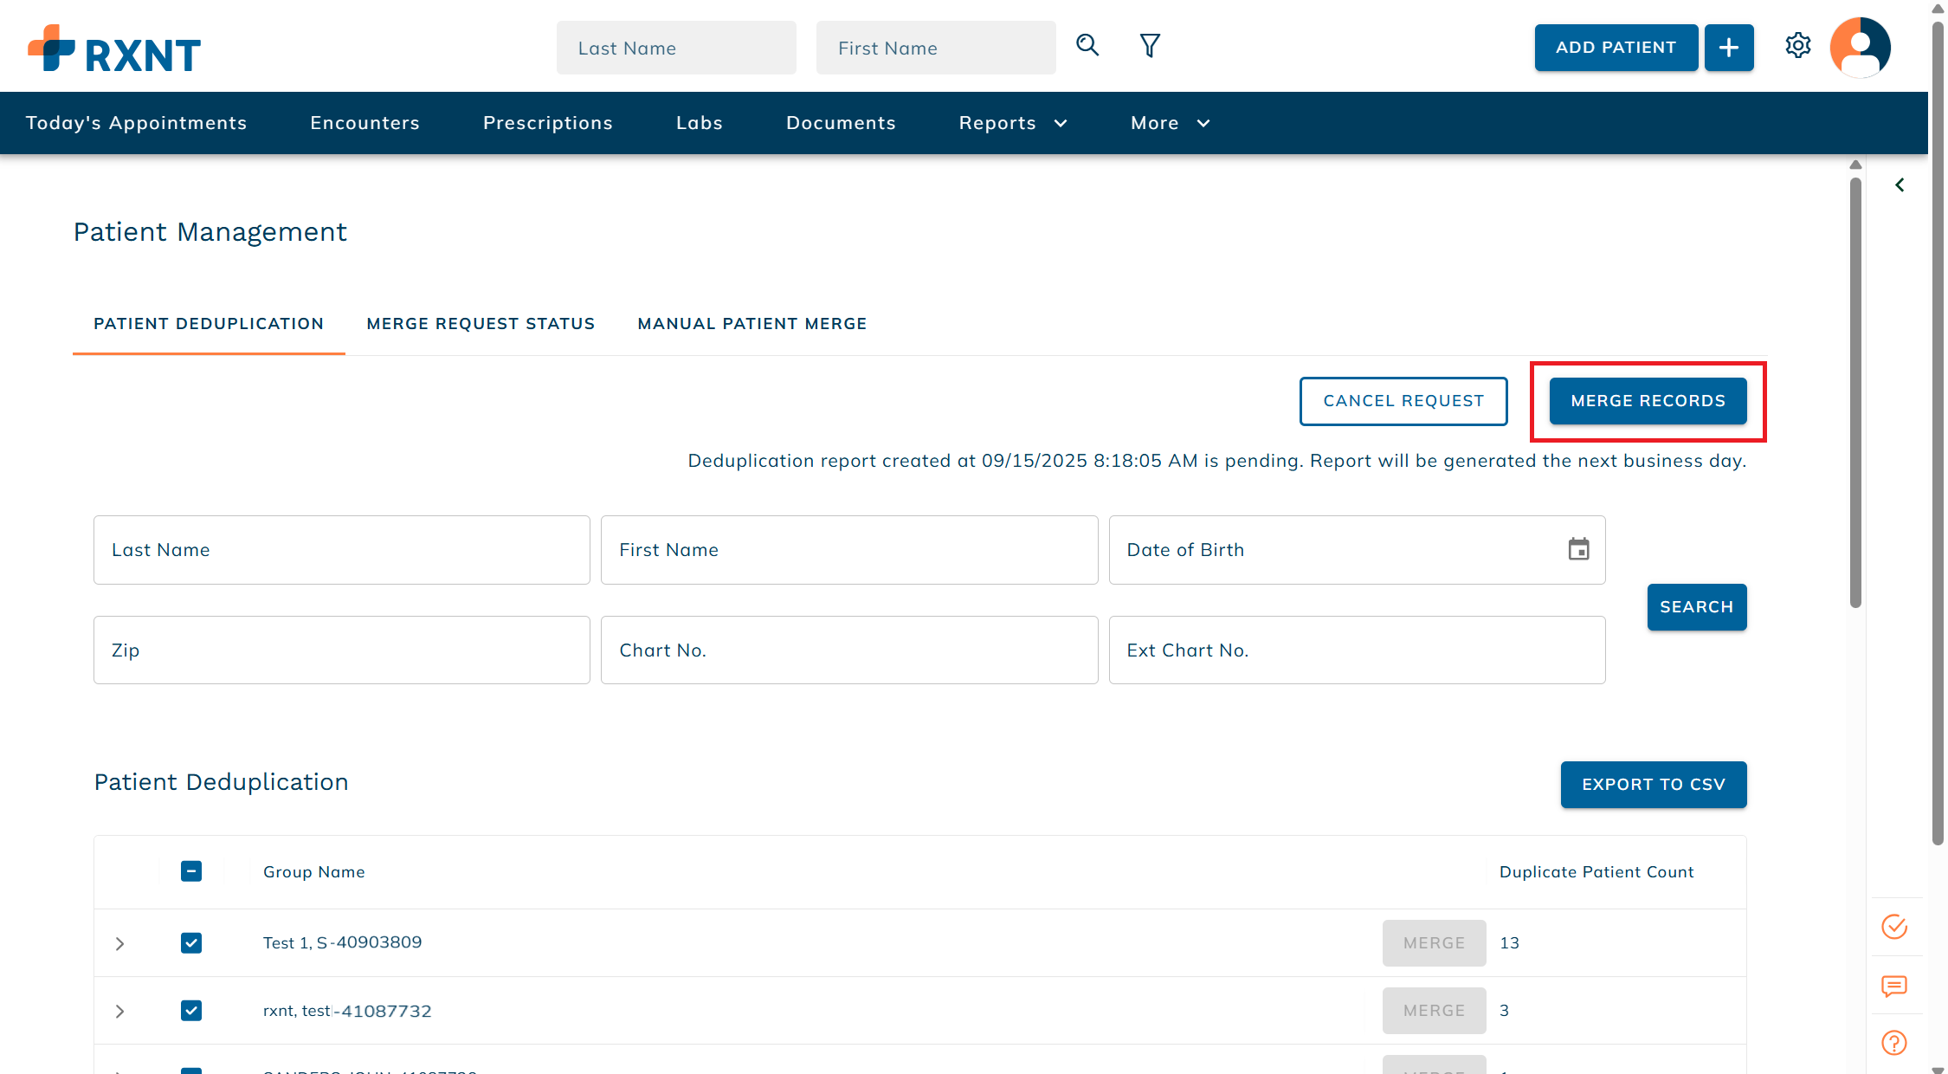Viewport: 1948px width, 1074px height.
Task: Click the Chart No. input field
Action: [848, 650]
